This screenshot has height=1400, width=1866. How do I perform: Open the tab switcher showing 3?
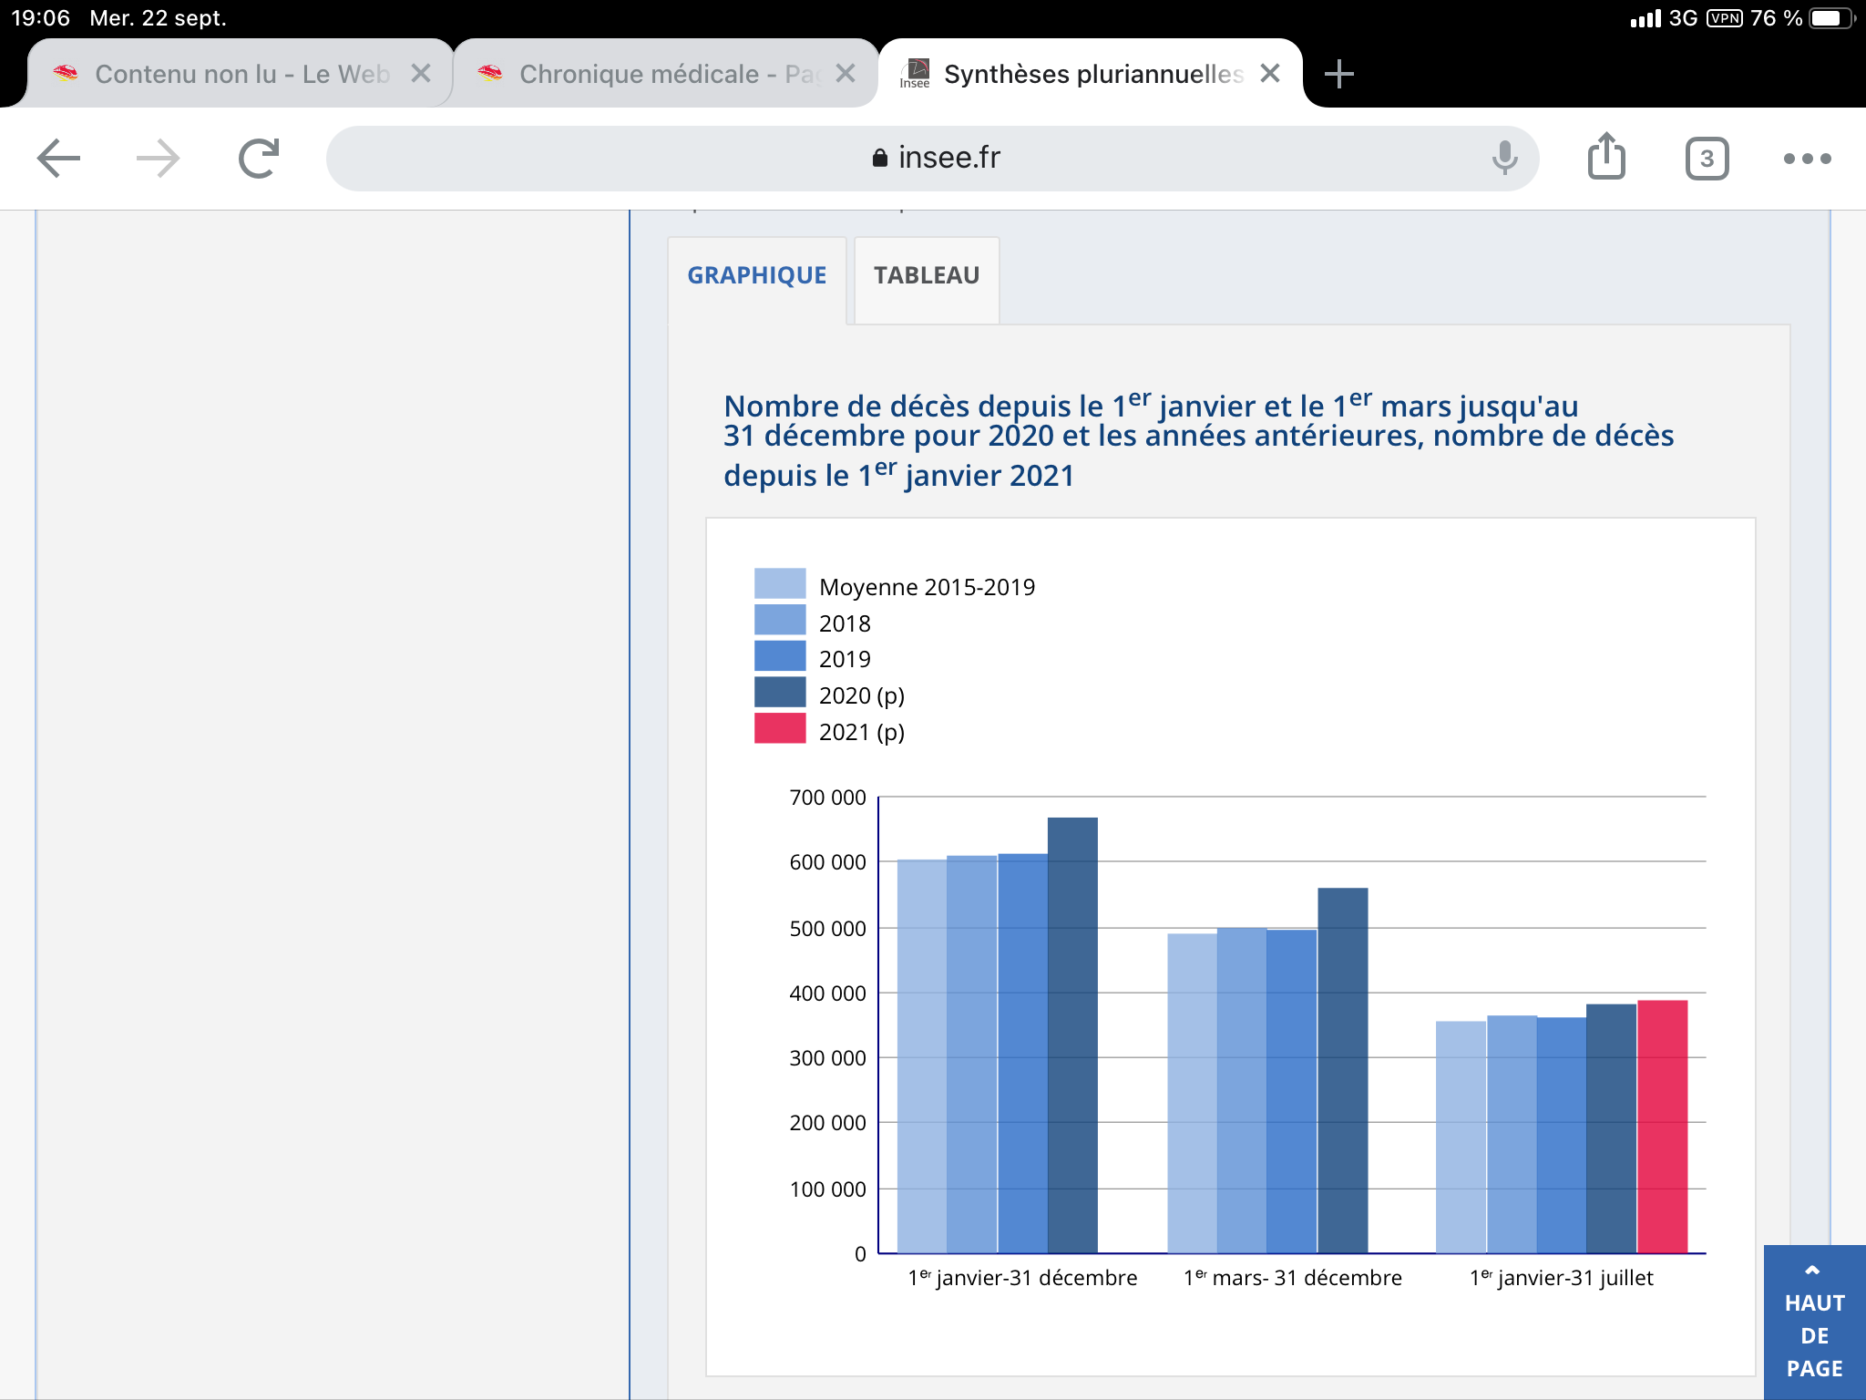(1707, 159)
